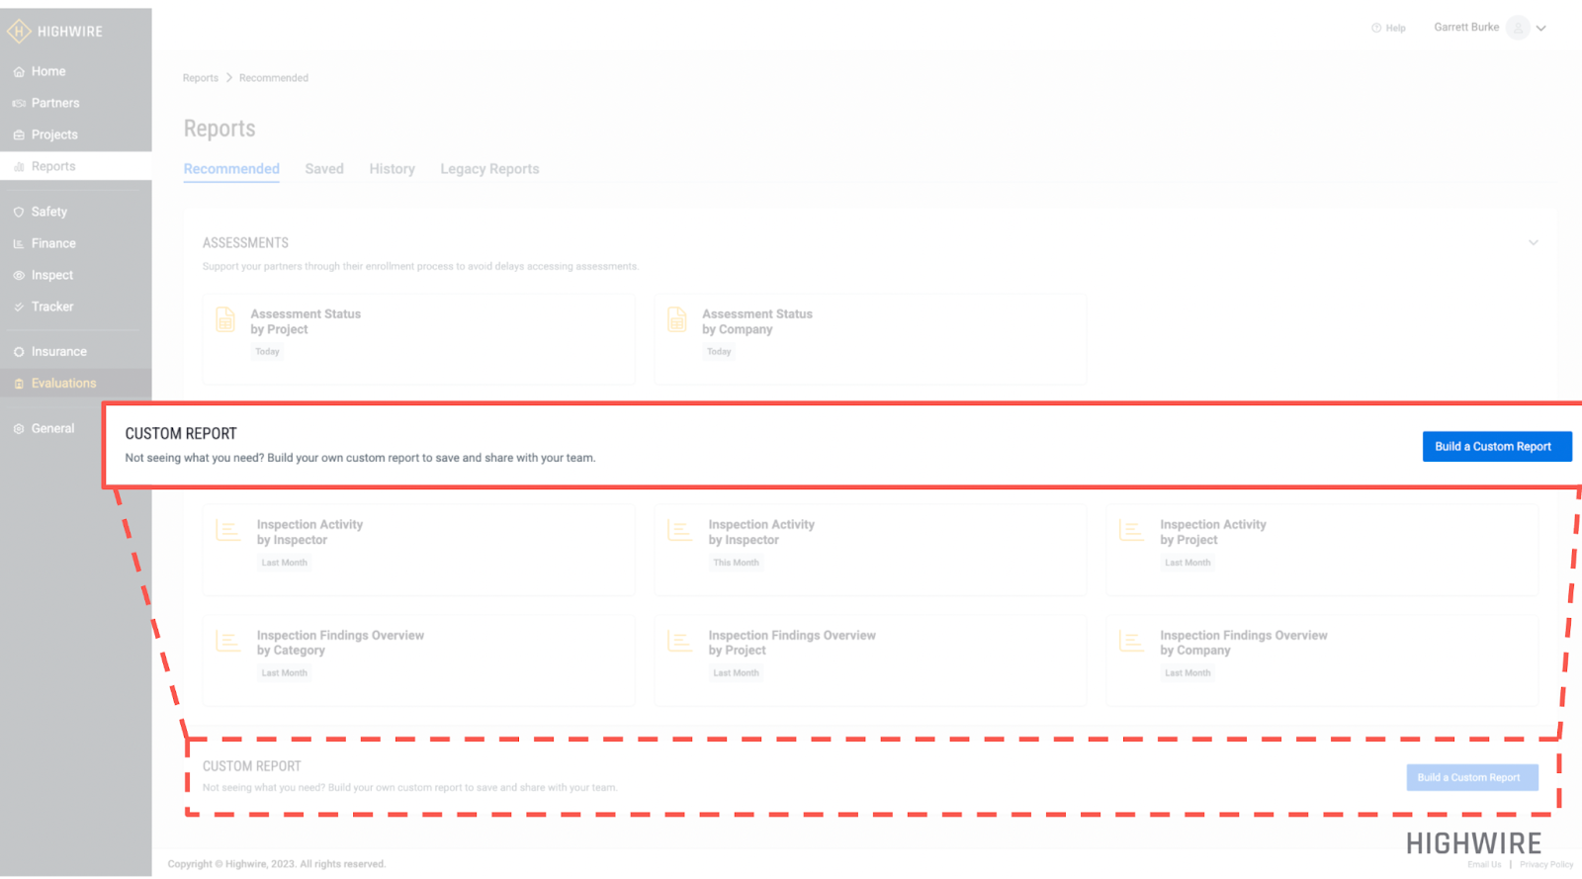Open the Garrett Burke user dropdown
Viewport: 1582px width, 879px height.
1540,29
